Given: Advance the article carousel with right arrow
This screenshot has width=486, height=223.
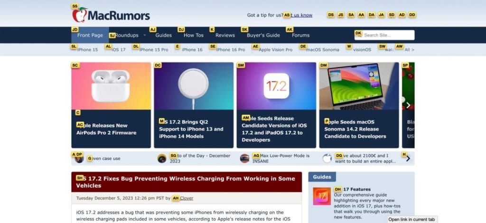Looking at the screenshot, I should click(408, 105).
